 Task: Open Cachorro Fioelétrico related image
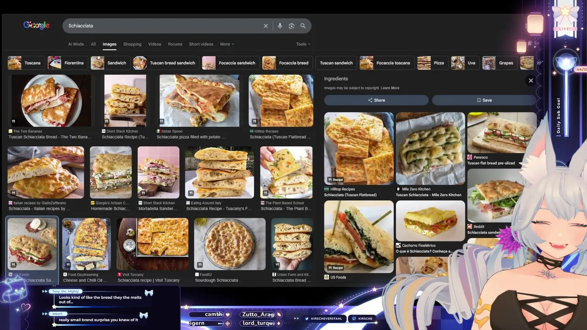pos(430,221)
